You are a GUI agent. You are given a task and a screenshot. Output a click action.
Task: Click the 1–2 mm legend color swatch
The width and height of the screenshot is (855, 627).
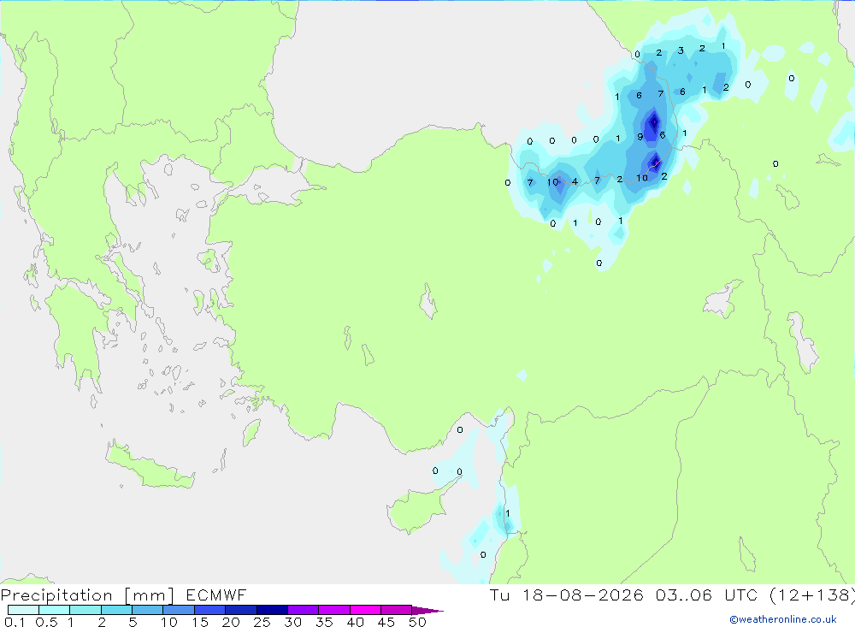[85, 610]
